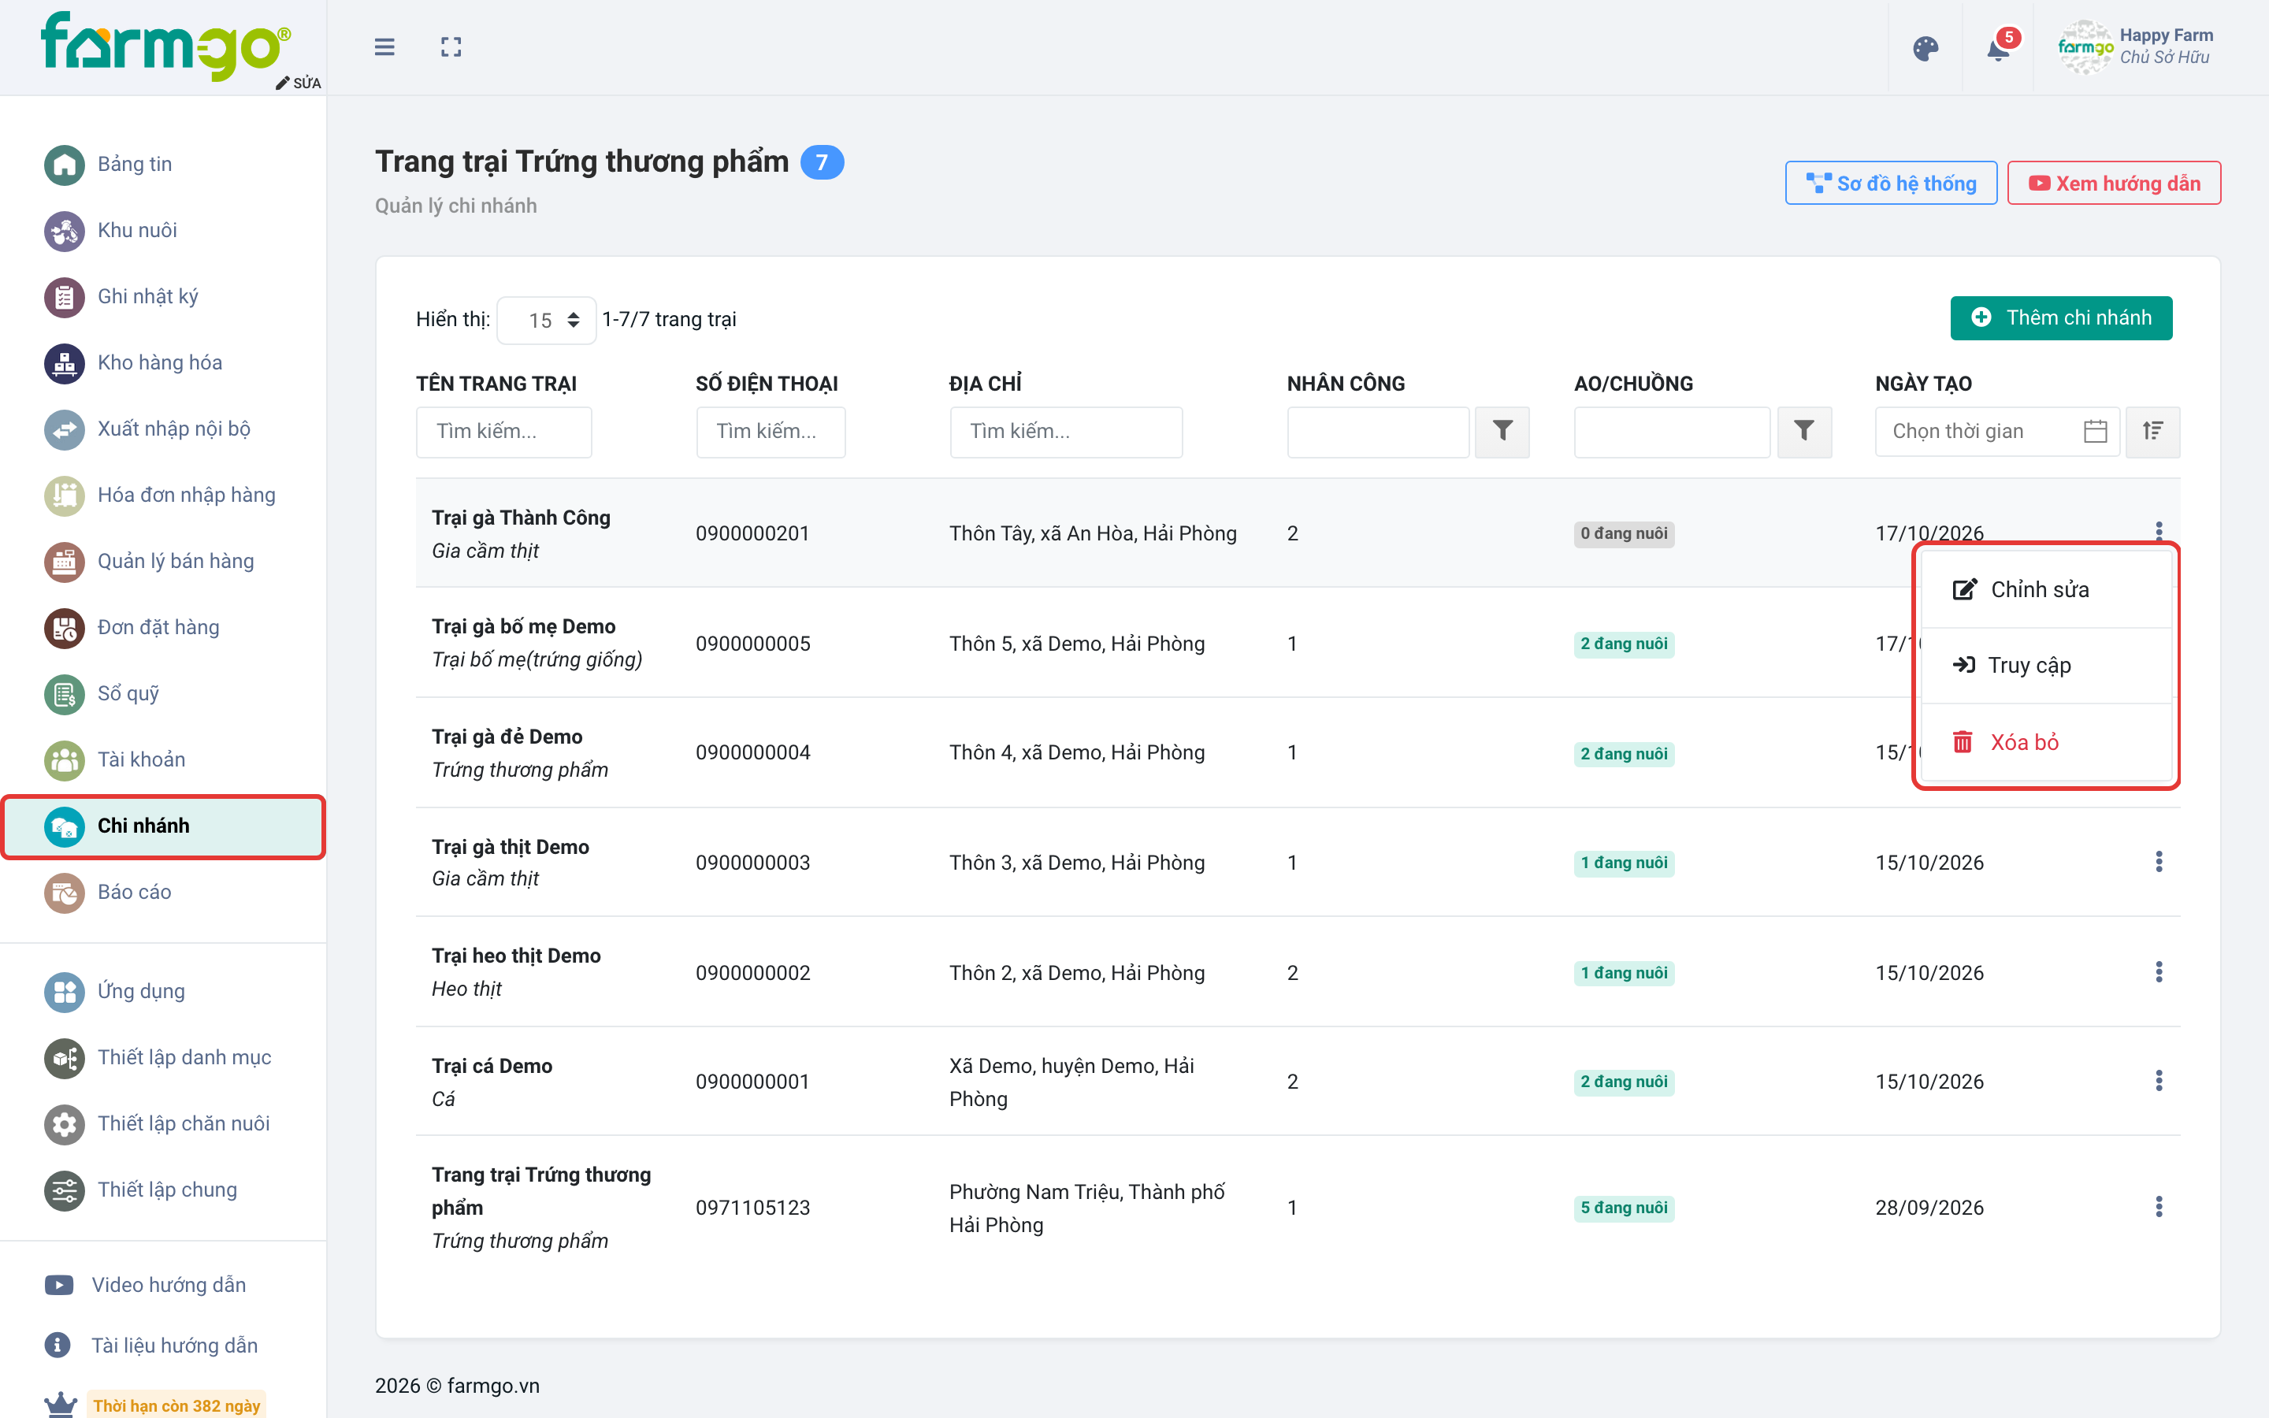Toggle the hamburger sidebar menu icon

pyautogui.click(x=384, y=47)
